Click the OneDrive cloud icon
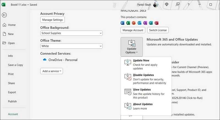The image size is (220, 120). 45,60
